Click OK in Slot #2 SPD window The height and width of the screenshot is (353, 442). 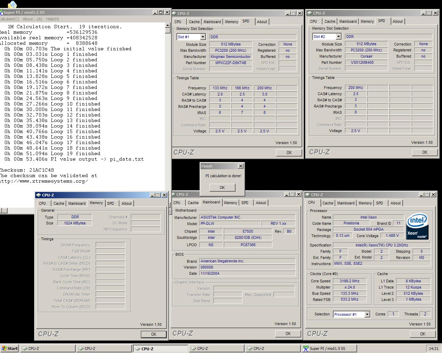click(x=425, y=152)
